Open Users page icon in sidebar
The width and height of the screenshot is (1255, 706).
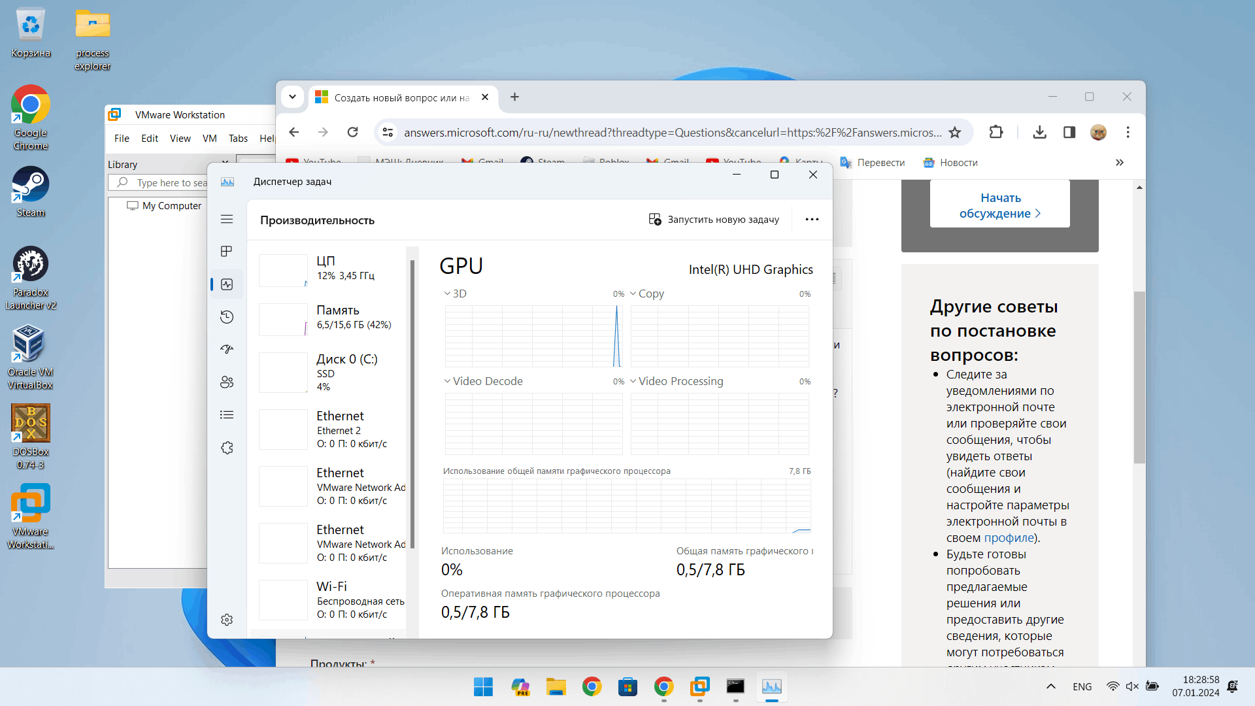click(227, 382)
